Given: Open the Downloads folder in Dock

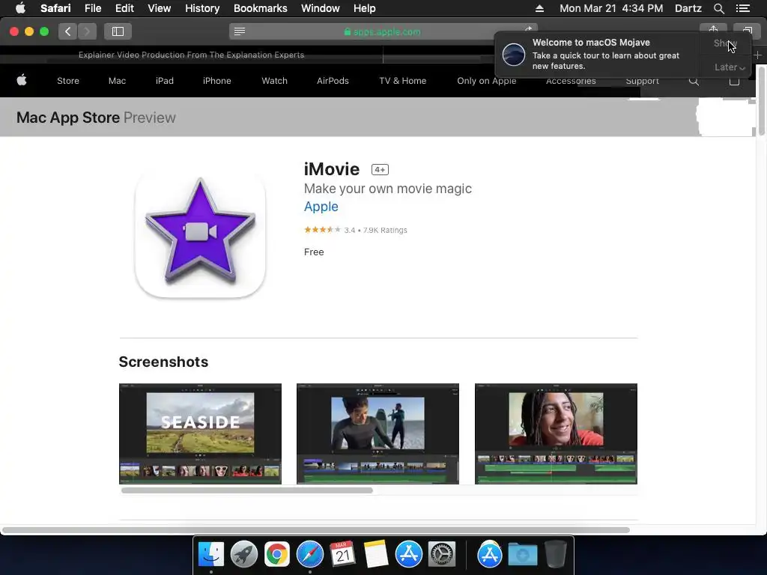Looking at the screenshot, I should pyautogui.click(x=522, y=555).
